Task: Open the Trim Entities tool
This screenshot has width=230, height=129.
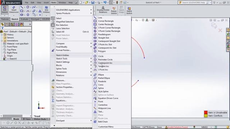Action: (x=46, y=10)
